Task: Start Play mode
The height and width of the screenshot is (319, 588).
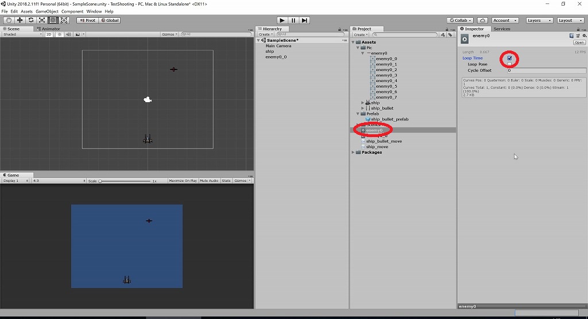Action: point(282,20)
